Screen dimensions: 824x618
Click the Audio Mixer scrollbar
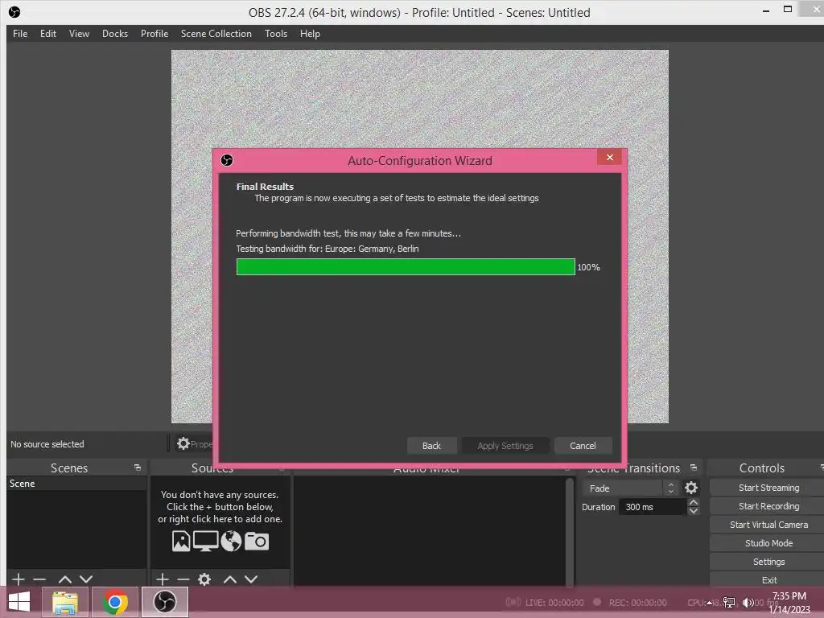click(570, 531)
